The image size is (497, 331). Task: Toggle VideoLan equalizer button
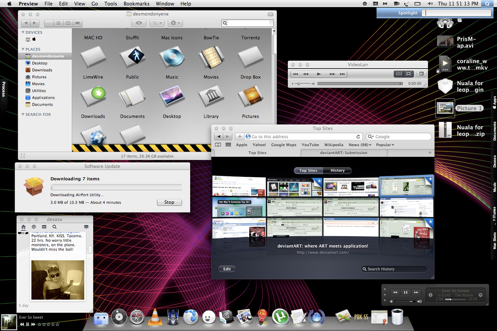[x=399, y=74]
